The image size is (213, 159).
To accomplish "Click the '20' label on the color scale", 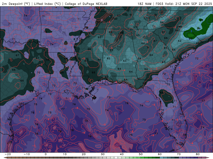I will click(x=84, y=154).
